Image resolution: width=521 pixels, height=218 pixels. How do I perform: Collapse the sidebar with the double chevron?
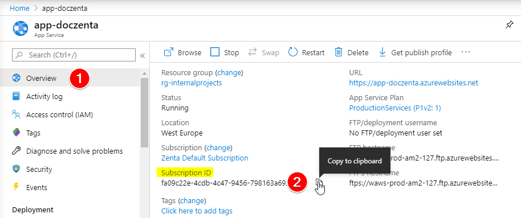(143, 55)
